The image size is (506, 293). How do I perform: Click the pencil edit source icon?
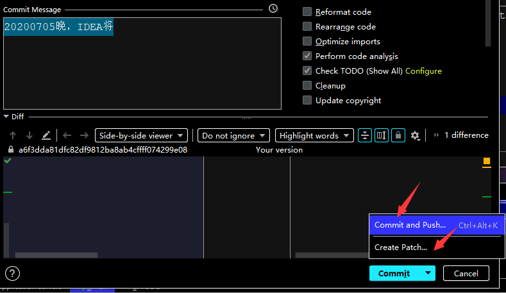46,135
